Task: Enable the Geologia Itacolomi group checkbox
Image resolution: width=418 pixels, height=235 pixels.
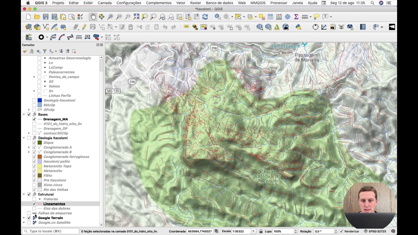Action: point(29,138)
